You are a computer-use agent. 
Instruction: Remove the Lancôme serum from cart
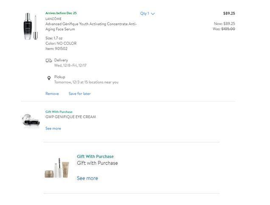click(x=52, y=94)
